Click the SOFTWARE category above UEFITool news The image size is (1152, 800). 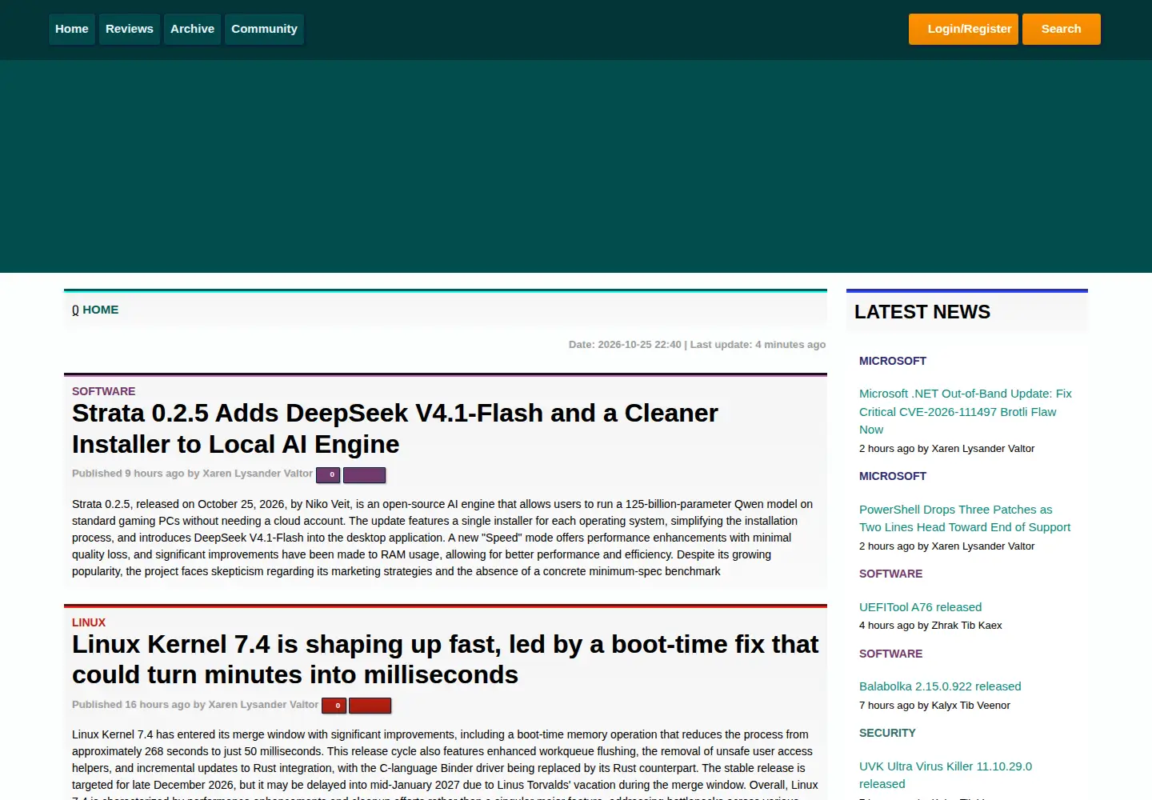pyautogui.click(x=891, y=574)
